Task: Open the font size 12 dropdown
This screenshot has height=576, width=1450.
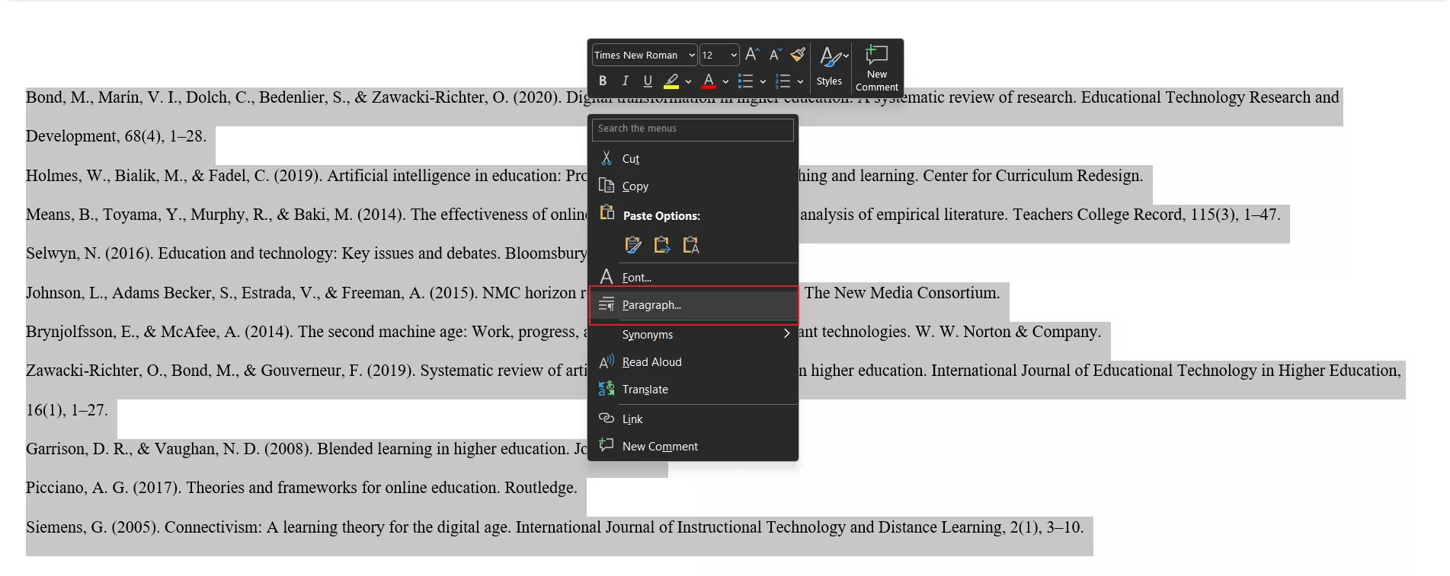Action: 734,55
